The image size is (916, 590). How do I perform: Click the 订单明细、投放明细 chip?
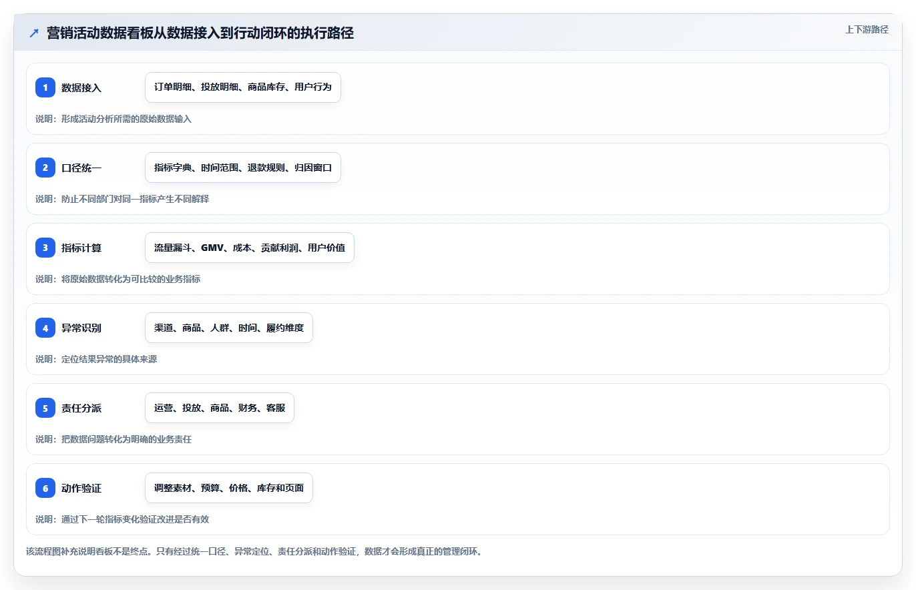tap(243, 87)
